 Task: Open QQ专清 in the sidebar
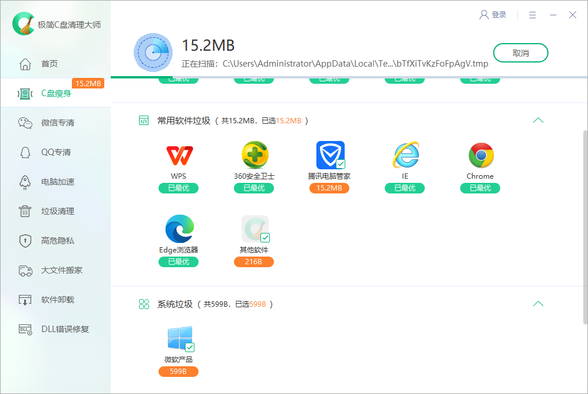click(56, 152)
